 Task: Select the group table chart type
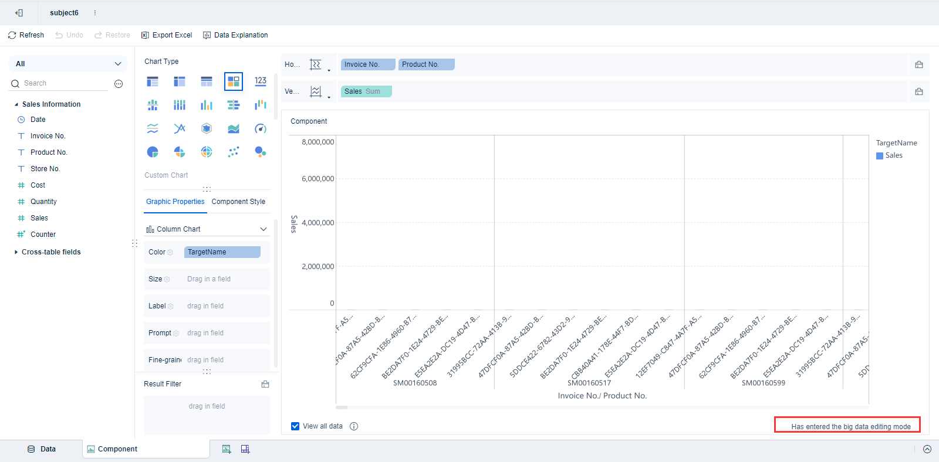click(153, 81)
